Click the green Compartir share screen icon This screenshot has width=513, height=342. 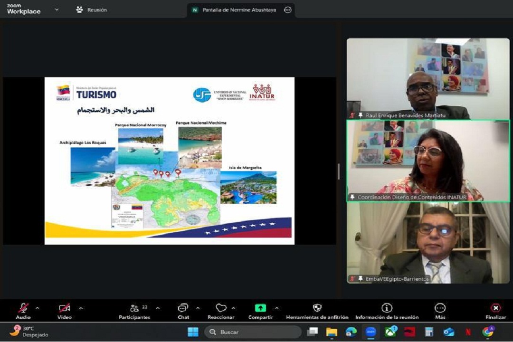[260, 308]
